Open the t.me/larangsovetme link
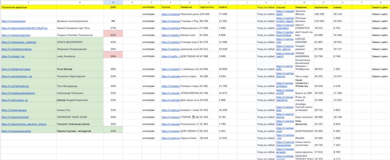 point(16,131)
